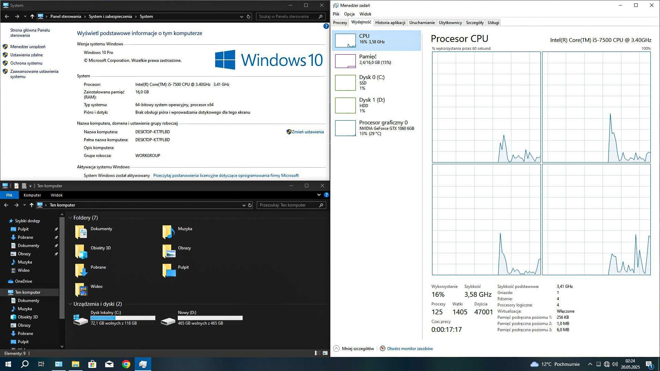The width and height of the screenshot is (660, 371).
Task: Select Dysk 0 (C:) performance graph
Action: click(345, 82)
